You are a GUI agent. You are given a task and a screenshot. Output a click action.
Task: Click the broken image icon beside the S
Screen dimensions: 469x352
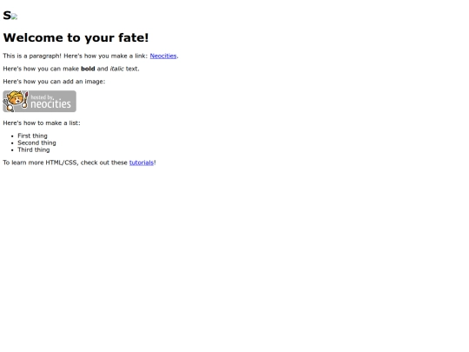(x=15, y=17)
